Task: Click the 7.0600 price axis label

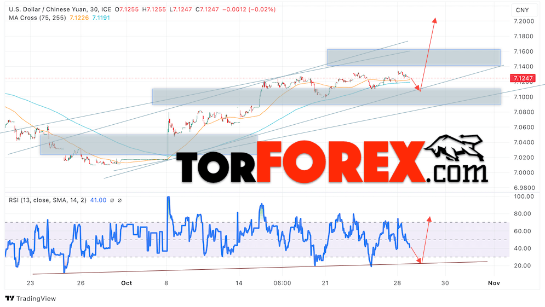Action: [x=524, y=127]
